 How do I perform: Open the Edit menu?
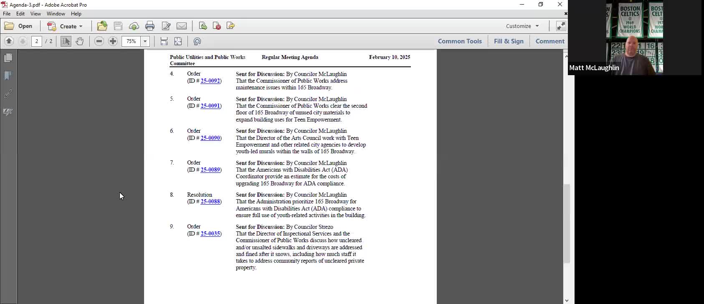(20, 14)
